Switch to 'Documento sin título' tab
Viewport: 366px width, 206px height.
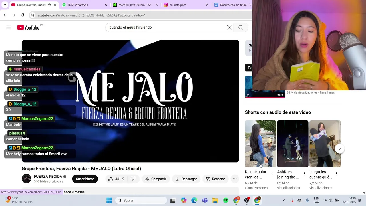(x=232, y=5)
